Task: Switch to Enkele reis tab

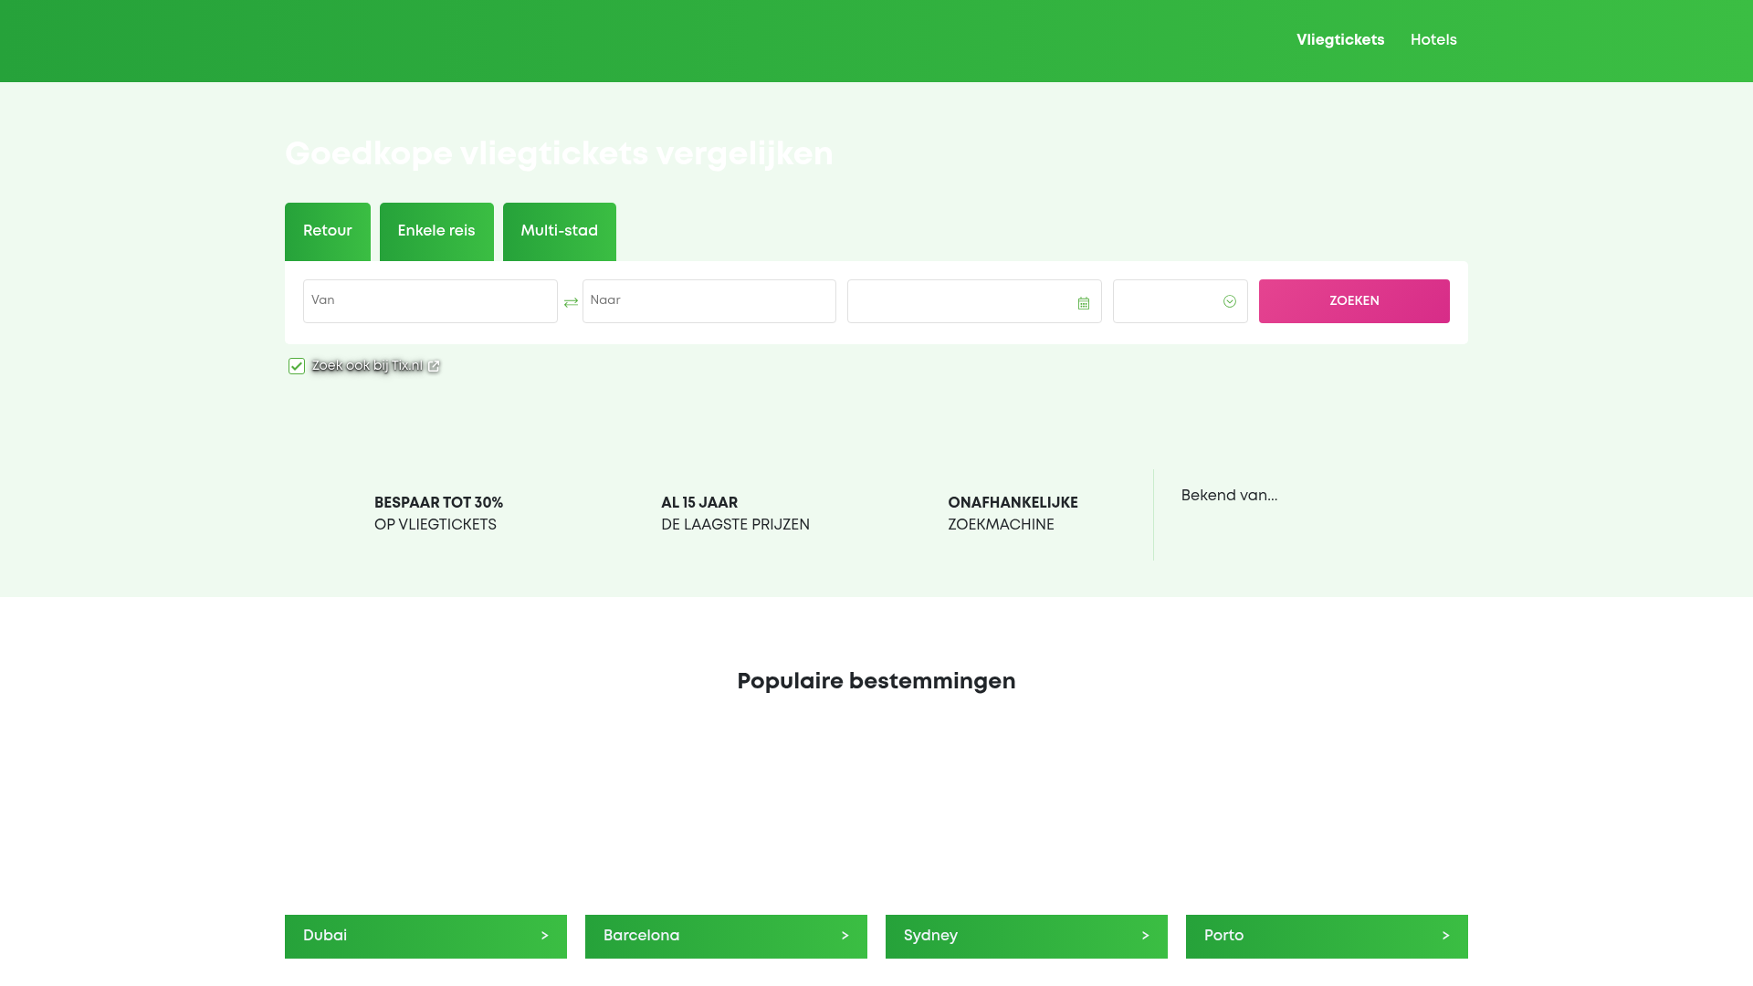Action: click(x=436, y=232)
